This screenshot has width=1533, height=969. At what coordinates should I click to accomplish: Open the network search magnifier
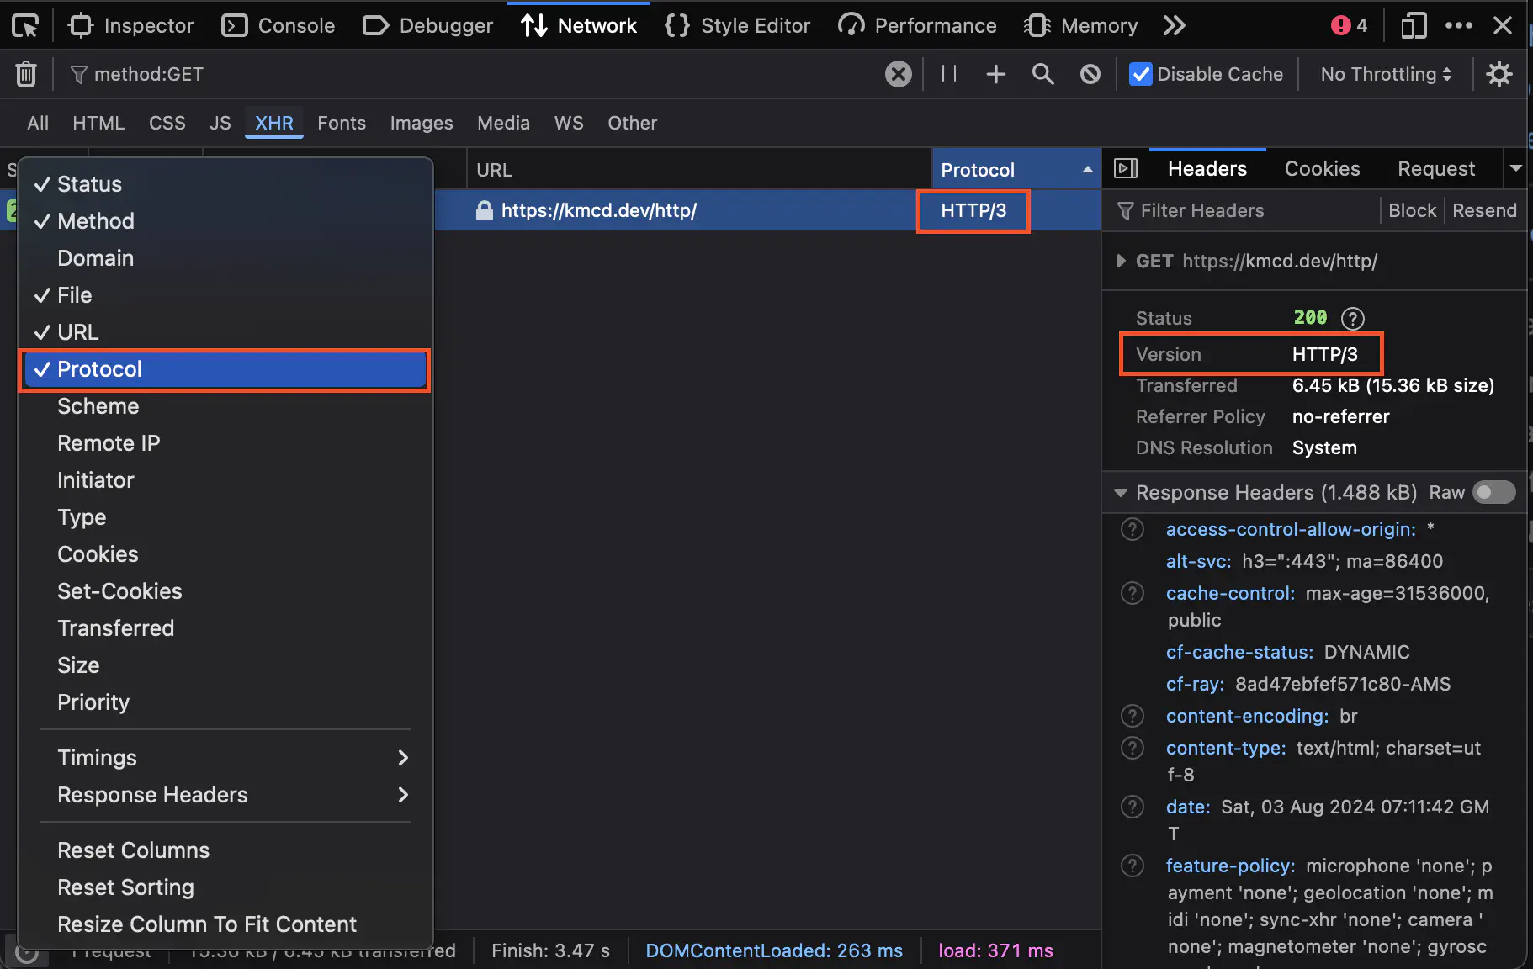pyautogui.click(x=1042, y=74)
